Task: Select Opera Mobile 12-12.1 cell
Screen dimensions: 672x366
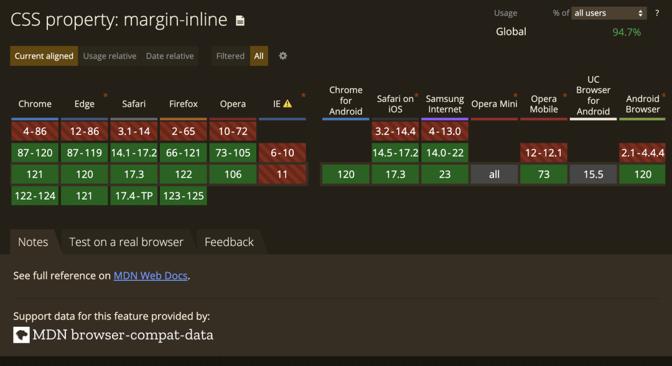Action: [544, 153]
